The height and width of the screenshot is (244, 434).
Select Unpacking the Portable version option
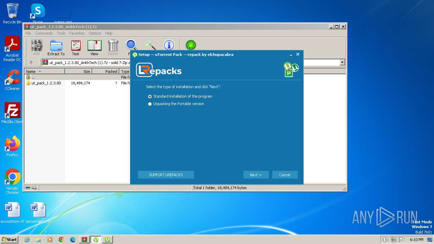pos(176,104)
